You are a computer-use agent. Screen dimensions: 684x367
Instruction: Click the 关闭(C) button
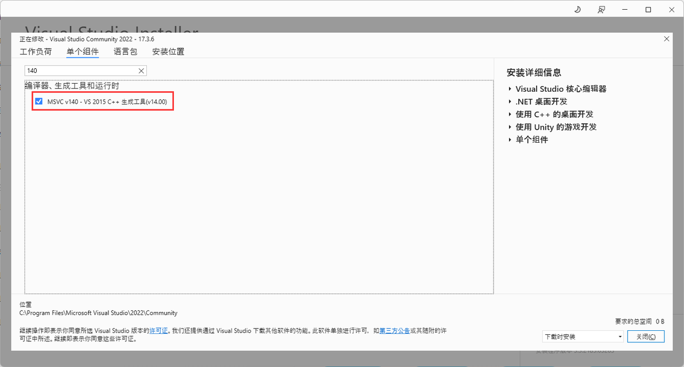646,337
